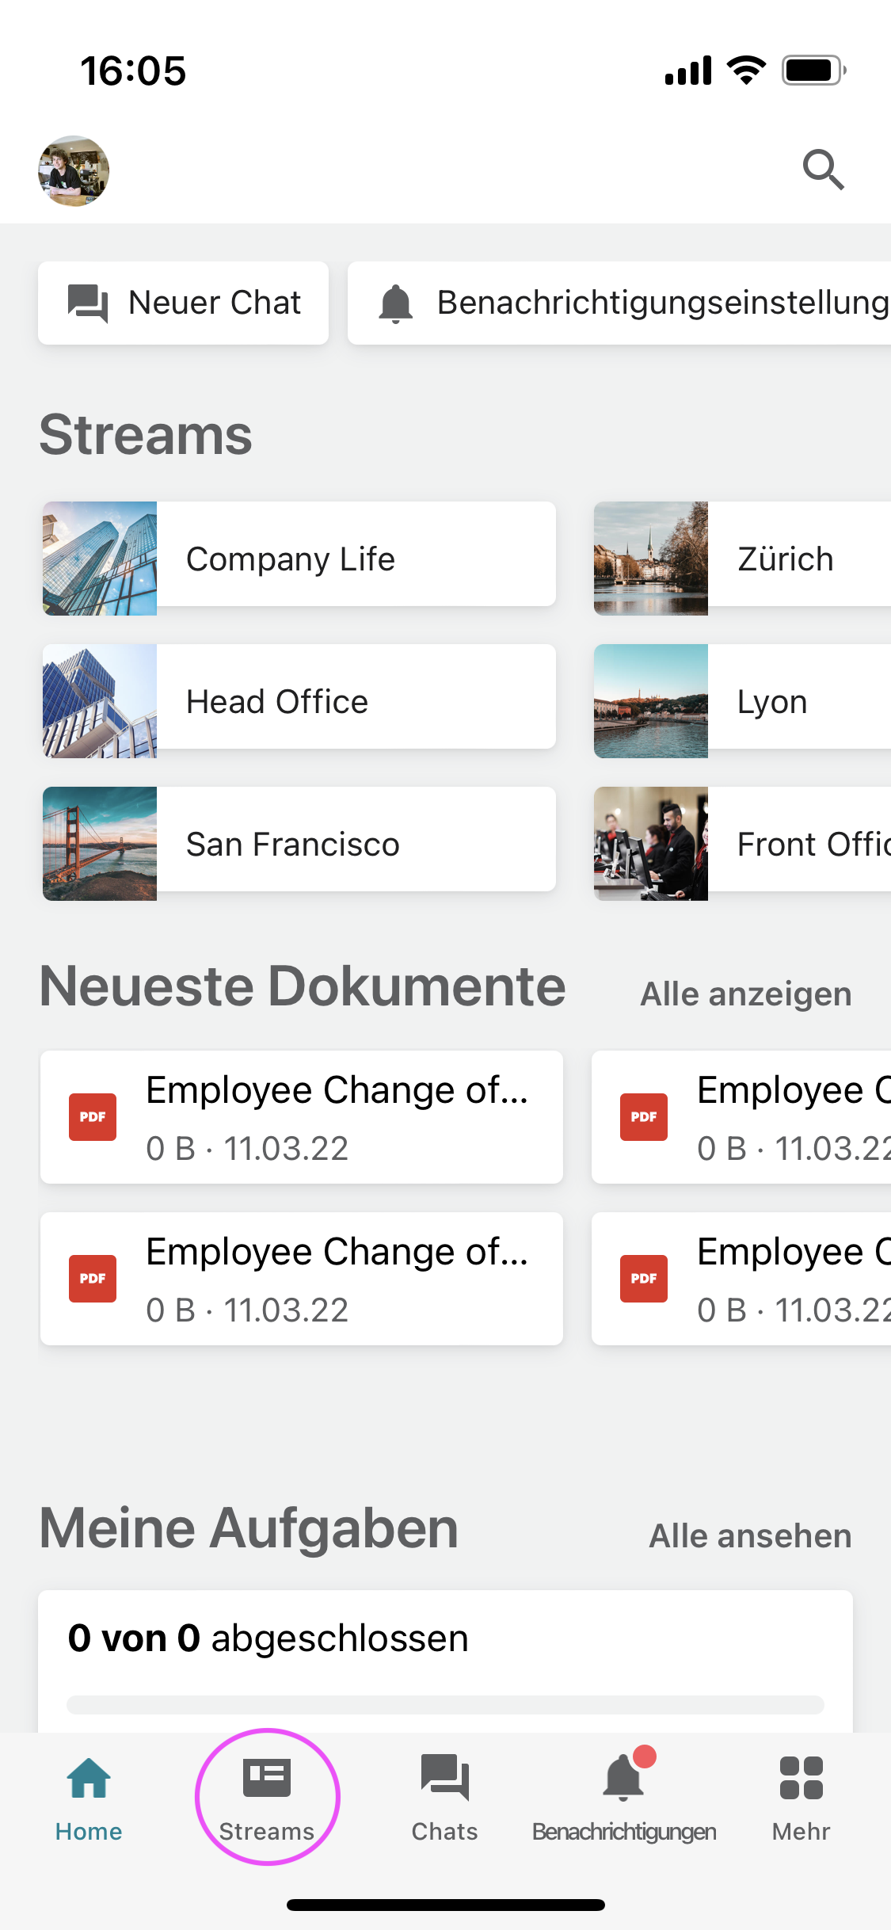
Task: Open the Head Office stream
Action: pyautogui.click(x=299, y=701)
